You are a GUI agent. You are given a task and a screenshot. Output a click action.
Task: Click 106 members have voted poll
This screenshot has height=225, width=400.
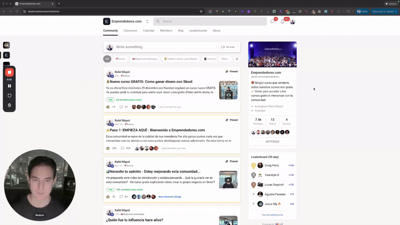(129, 189)
